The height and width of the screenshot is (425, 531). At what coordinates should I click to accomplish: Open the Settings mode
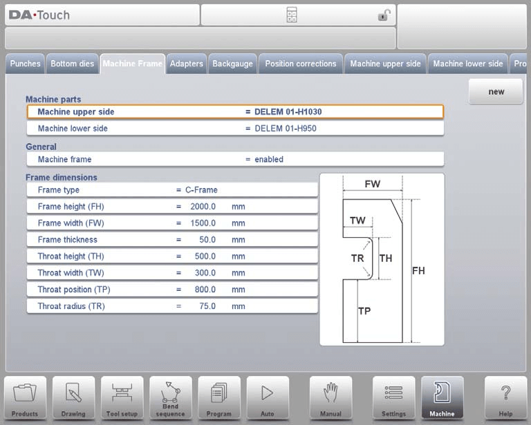point(394,398)
